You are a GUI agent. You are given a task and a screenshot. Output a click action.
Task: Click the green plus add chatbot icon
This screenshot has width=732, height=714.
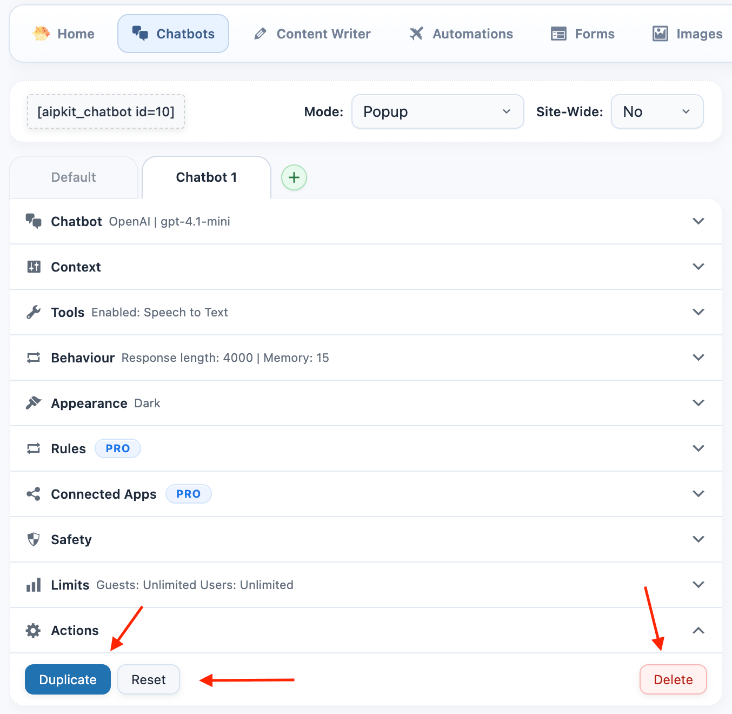(294, 177)
